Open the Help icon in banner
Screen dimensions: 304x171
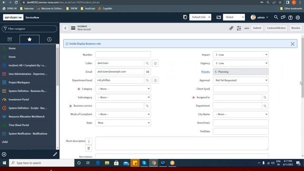[290, 18]
